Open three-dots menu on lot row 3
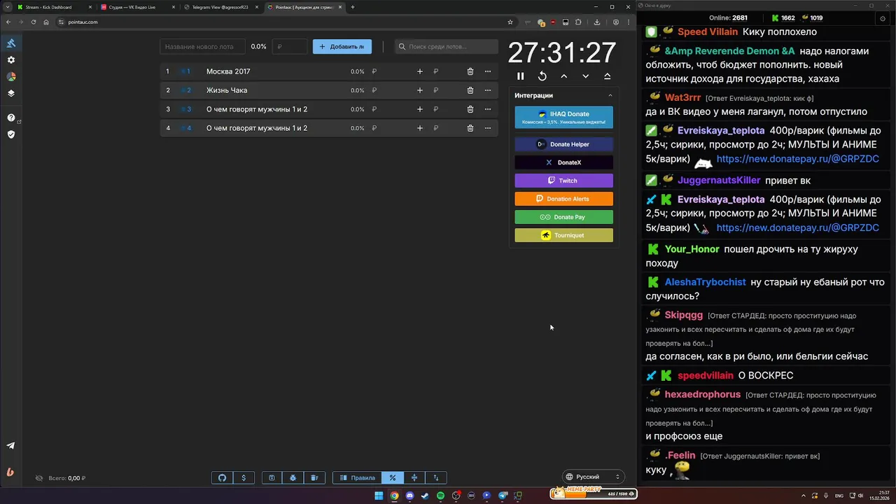This screenshot has width=896, height=504. pyautogui.click(x=488, y=109)
